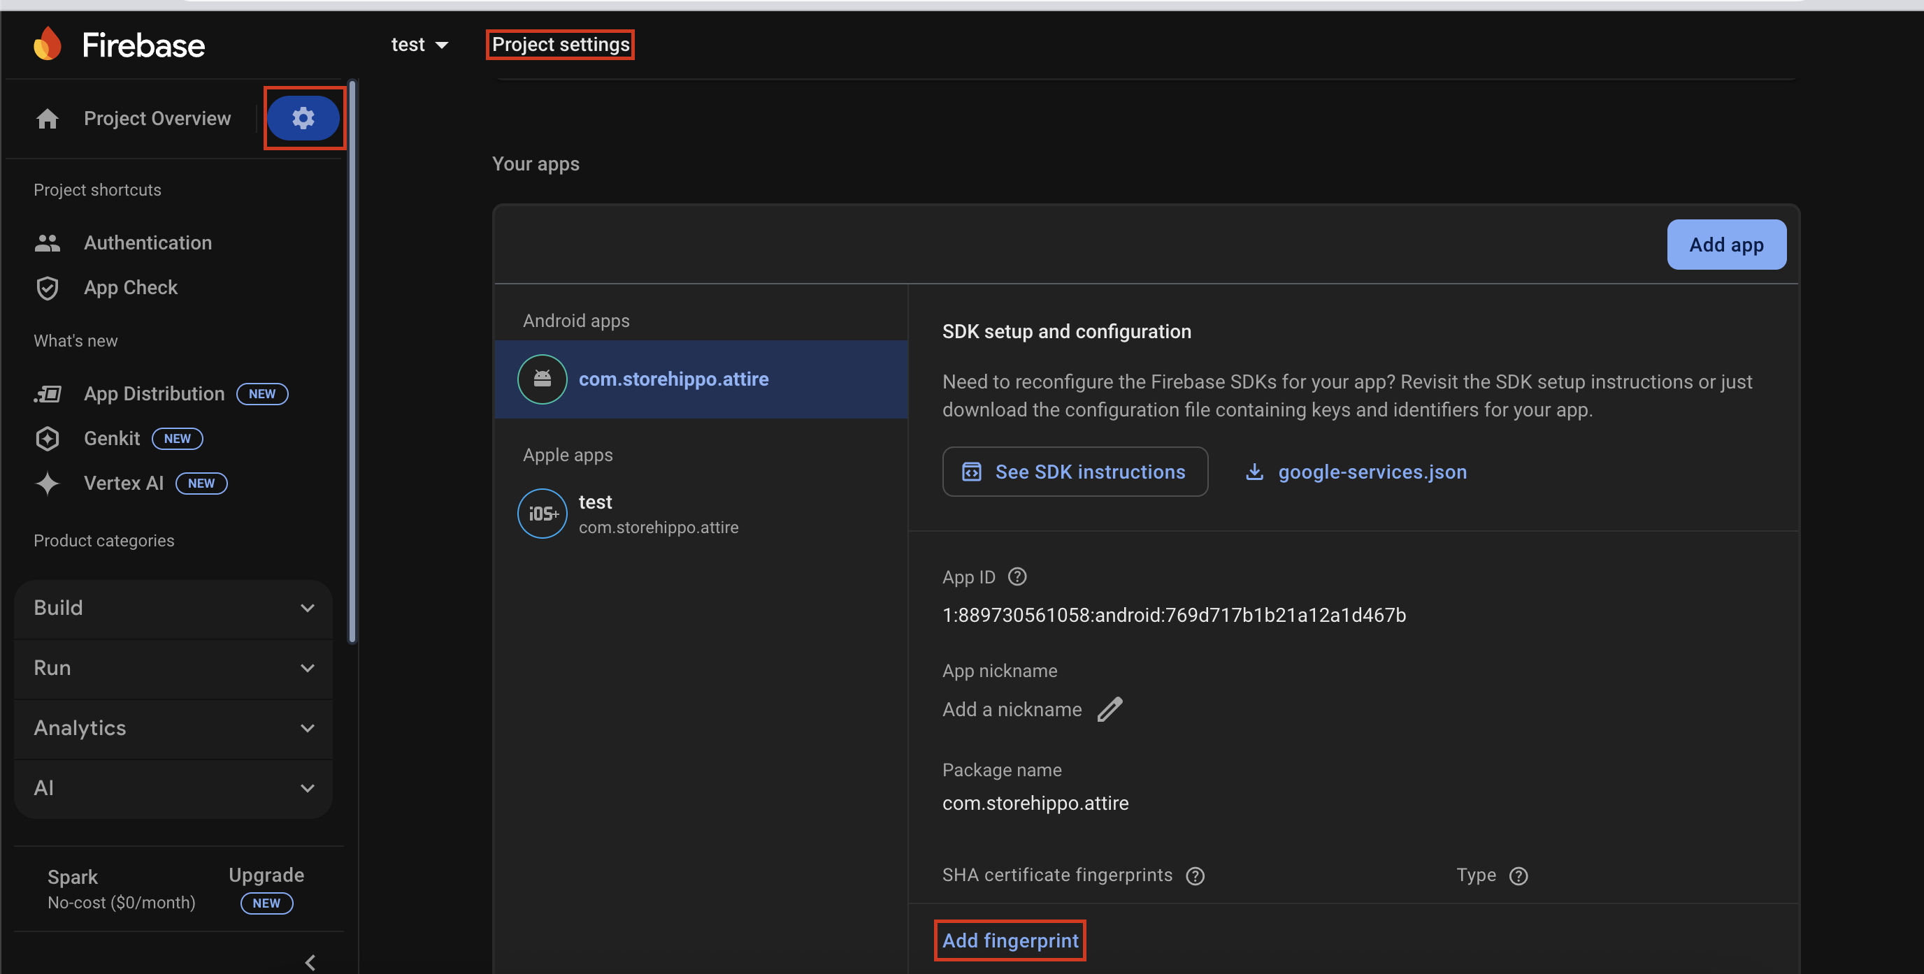Click the Vertex AI sparkle icon
Screen dimensions: 1924x974
pos(47,483)
